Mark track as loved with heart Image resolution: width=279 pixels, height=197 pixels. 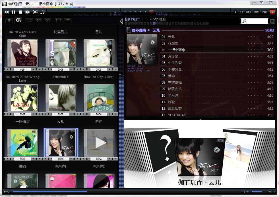151,12
